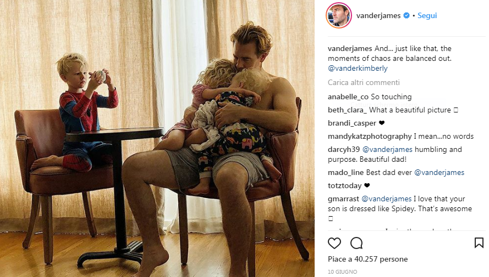Open the @vanderkimberly mention in the caption
Screen dimensions: 489x277
point(358,68)
